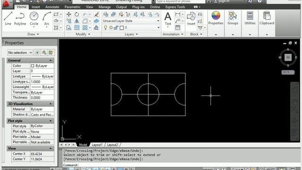The width and height of the screenshot is (302, 170).
Task: Switch to the Layout2 tab
Action: click(112, 145)
